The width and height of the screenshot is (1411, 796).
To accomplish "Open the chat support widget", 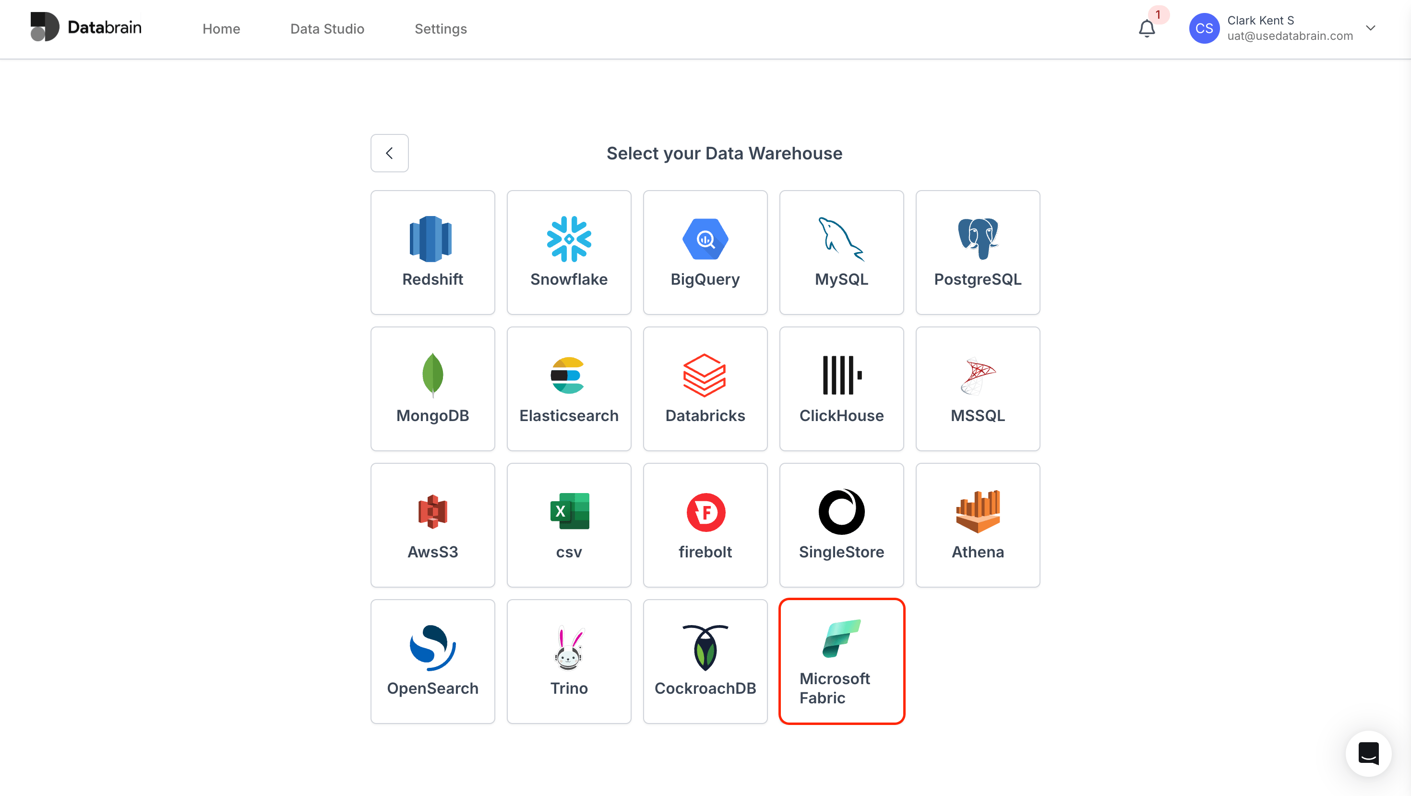I will coord(1368,753).
